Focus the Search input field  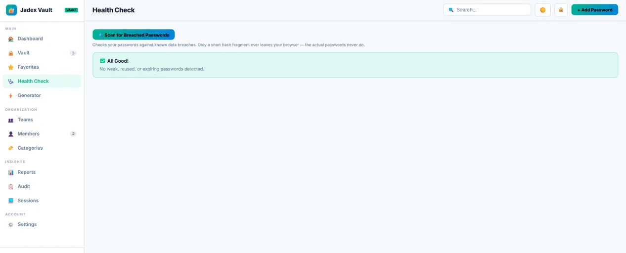pos(487,10)
